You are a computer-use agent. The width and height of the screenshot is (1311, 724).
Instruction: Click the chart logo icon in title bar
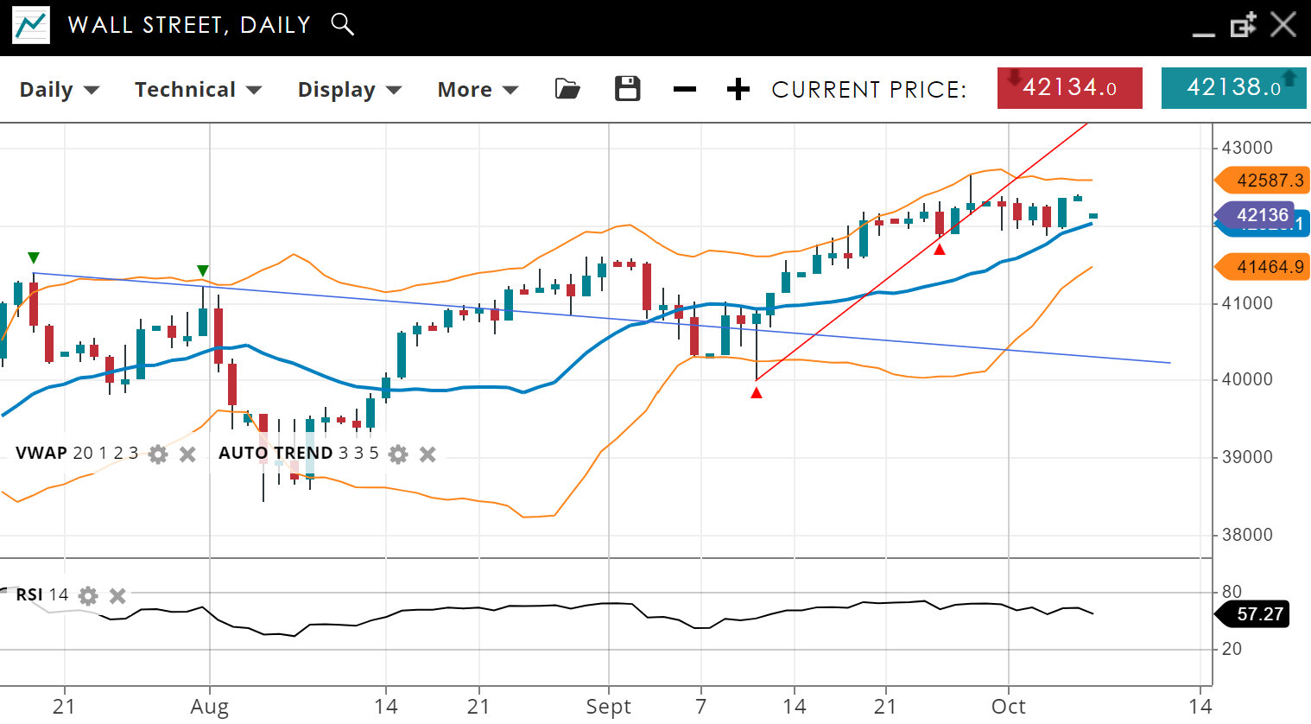coord(31,25)
